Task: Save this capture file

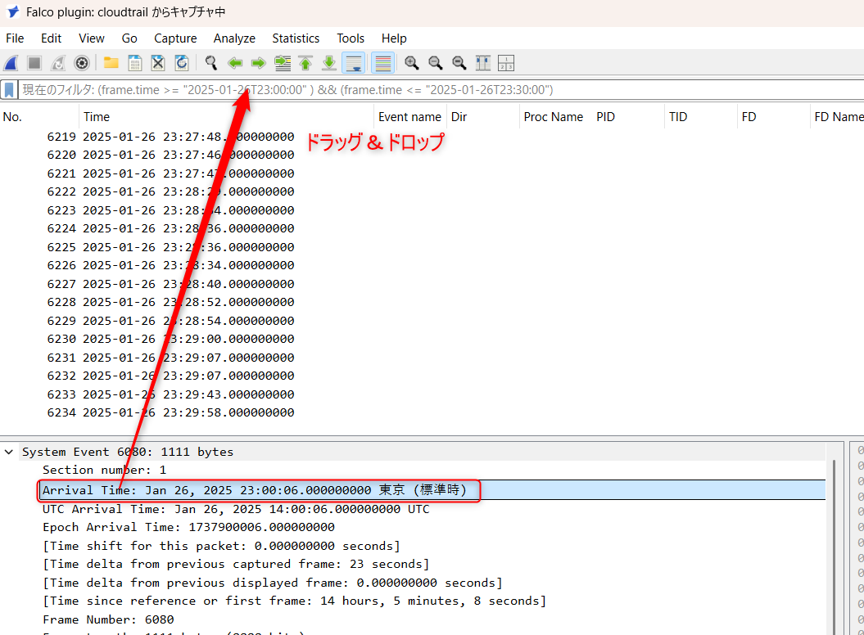Action: (x=134, y=63)
